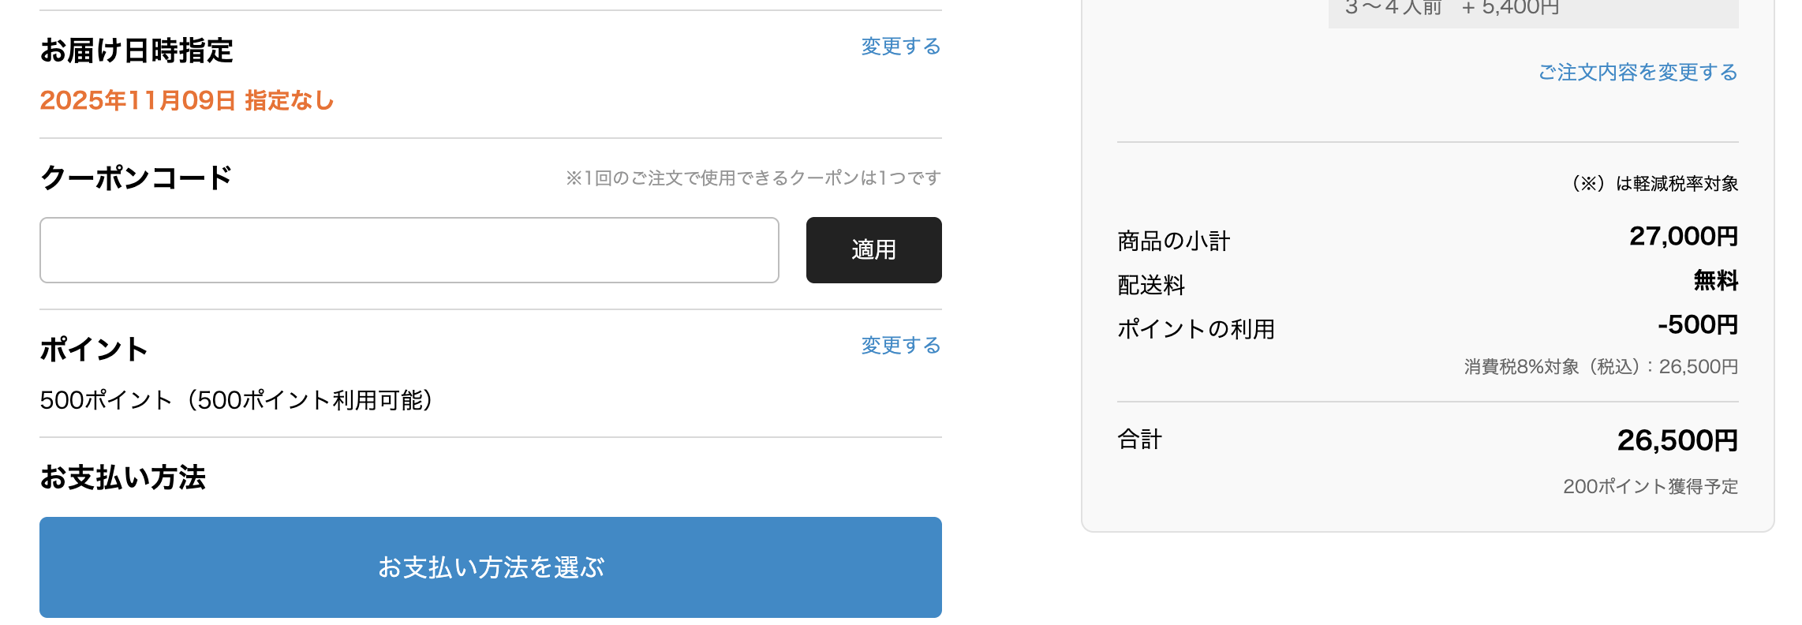Focus the クーポンコード input field
The width and height of the screenshot is (1802, 625).
coord(409,250)
